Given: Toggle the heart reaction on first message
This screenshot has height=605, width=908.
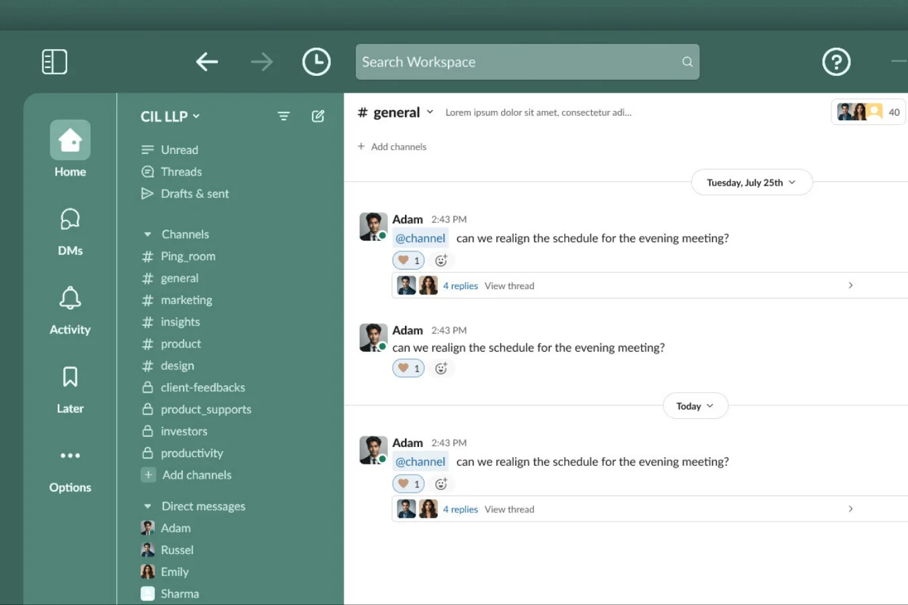Looking at the screenshot, I should point(408,260).
